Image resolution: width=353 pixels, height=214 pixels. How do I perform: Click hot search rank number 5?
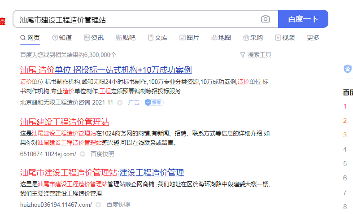pyautogui.click(x=345, y=164)
